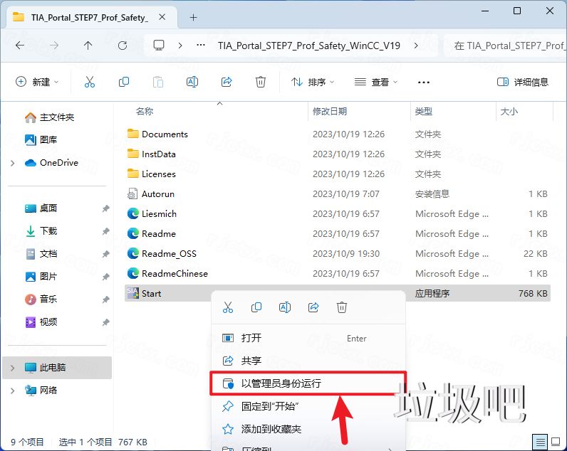Sort by the 名称 (Name) column header
Image resolution: width=567 pixels, height=451 pixels.
pyautogui.click(x=145, y=111)
